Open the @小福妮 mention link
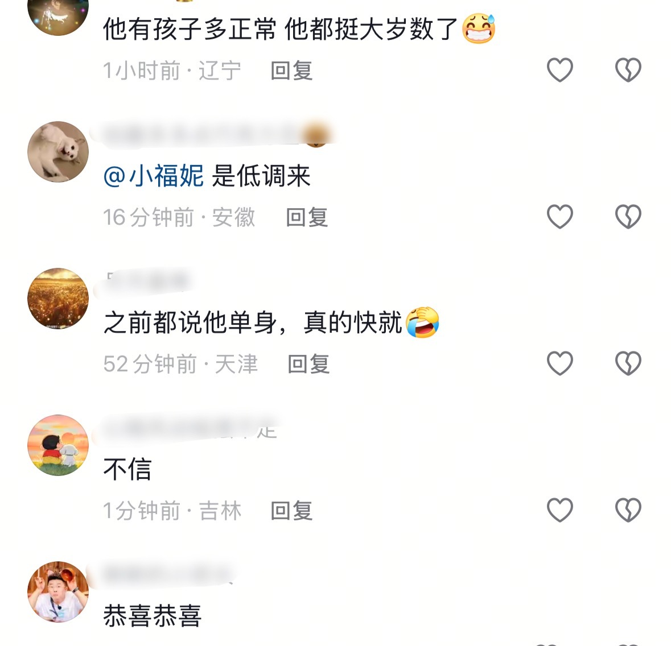The width and height of the screenshot is (671, 646). coord(154,176)
